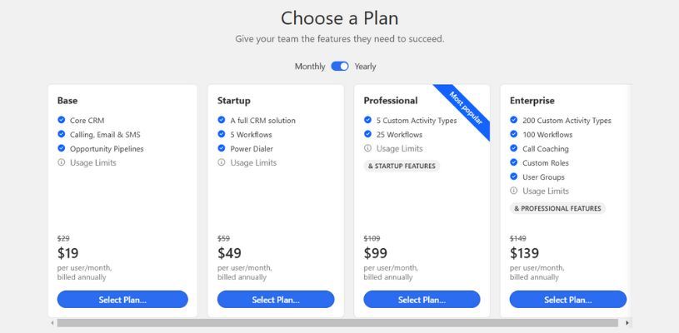Select the Professional plan button
This screenshot has width=679, height=333.
point(422,299)
